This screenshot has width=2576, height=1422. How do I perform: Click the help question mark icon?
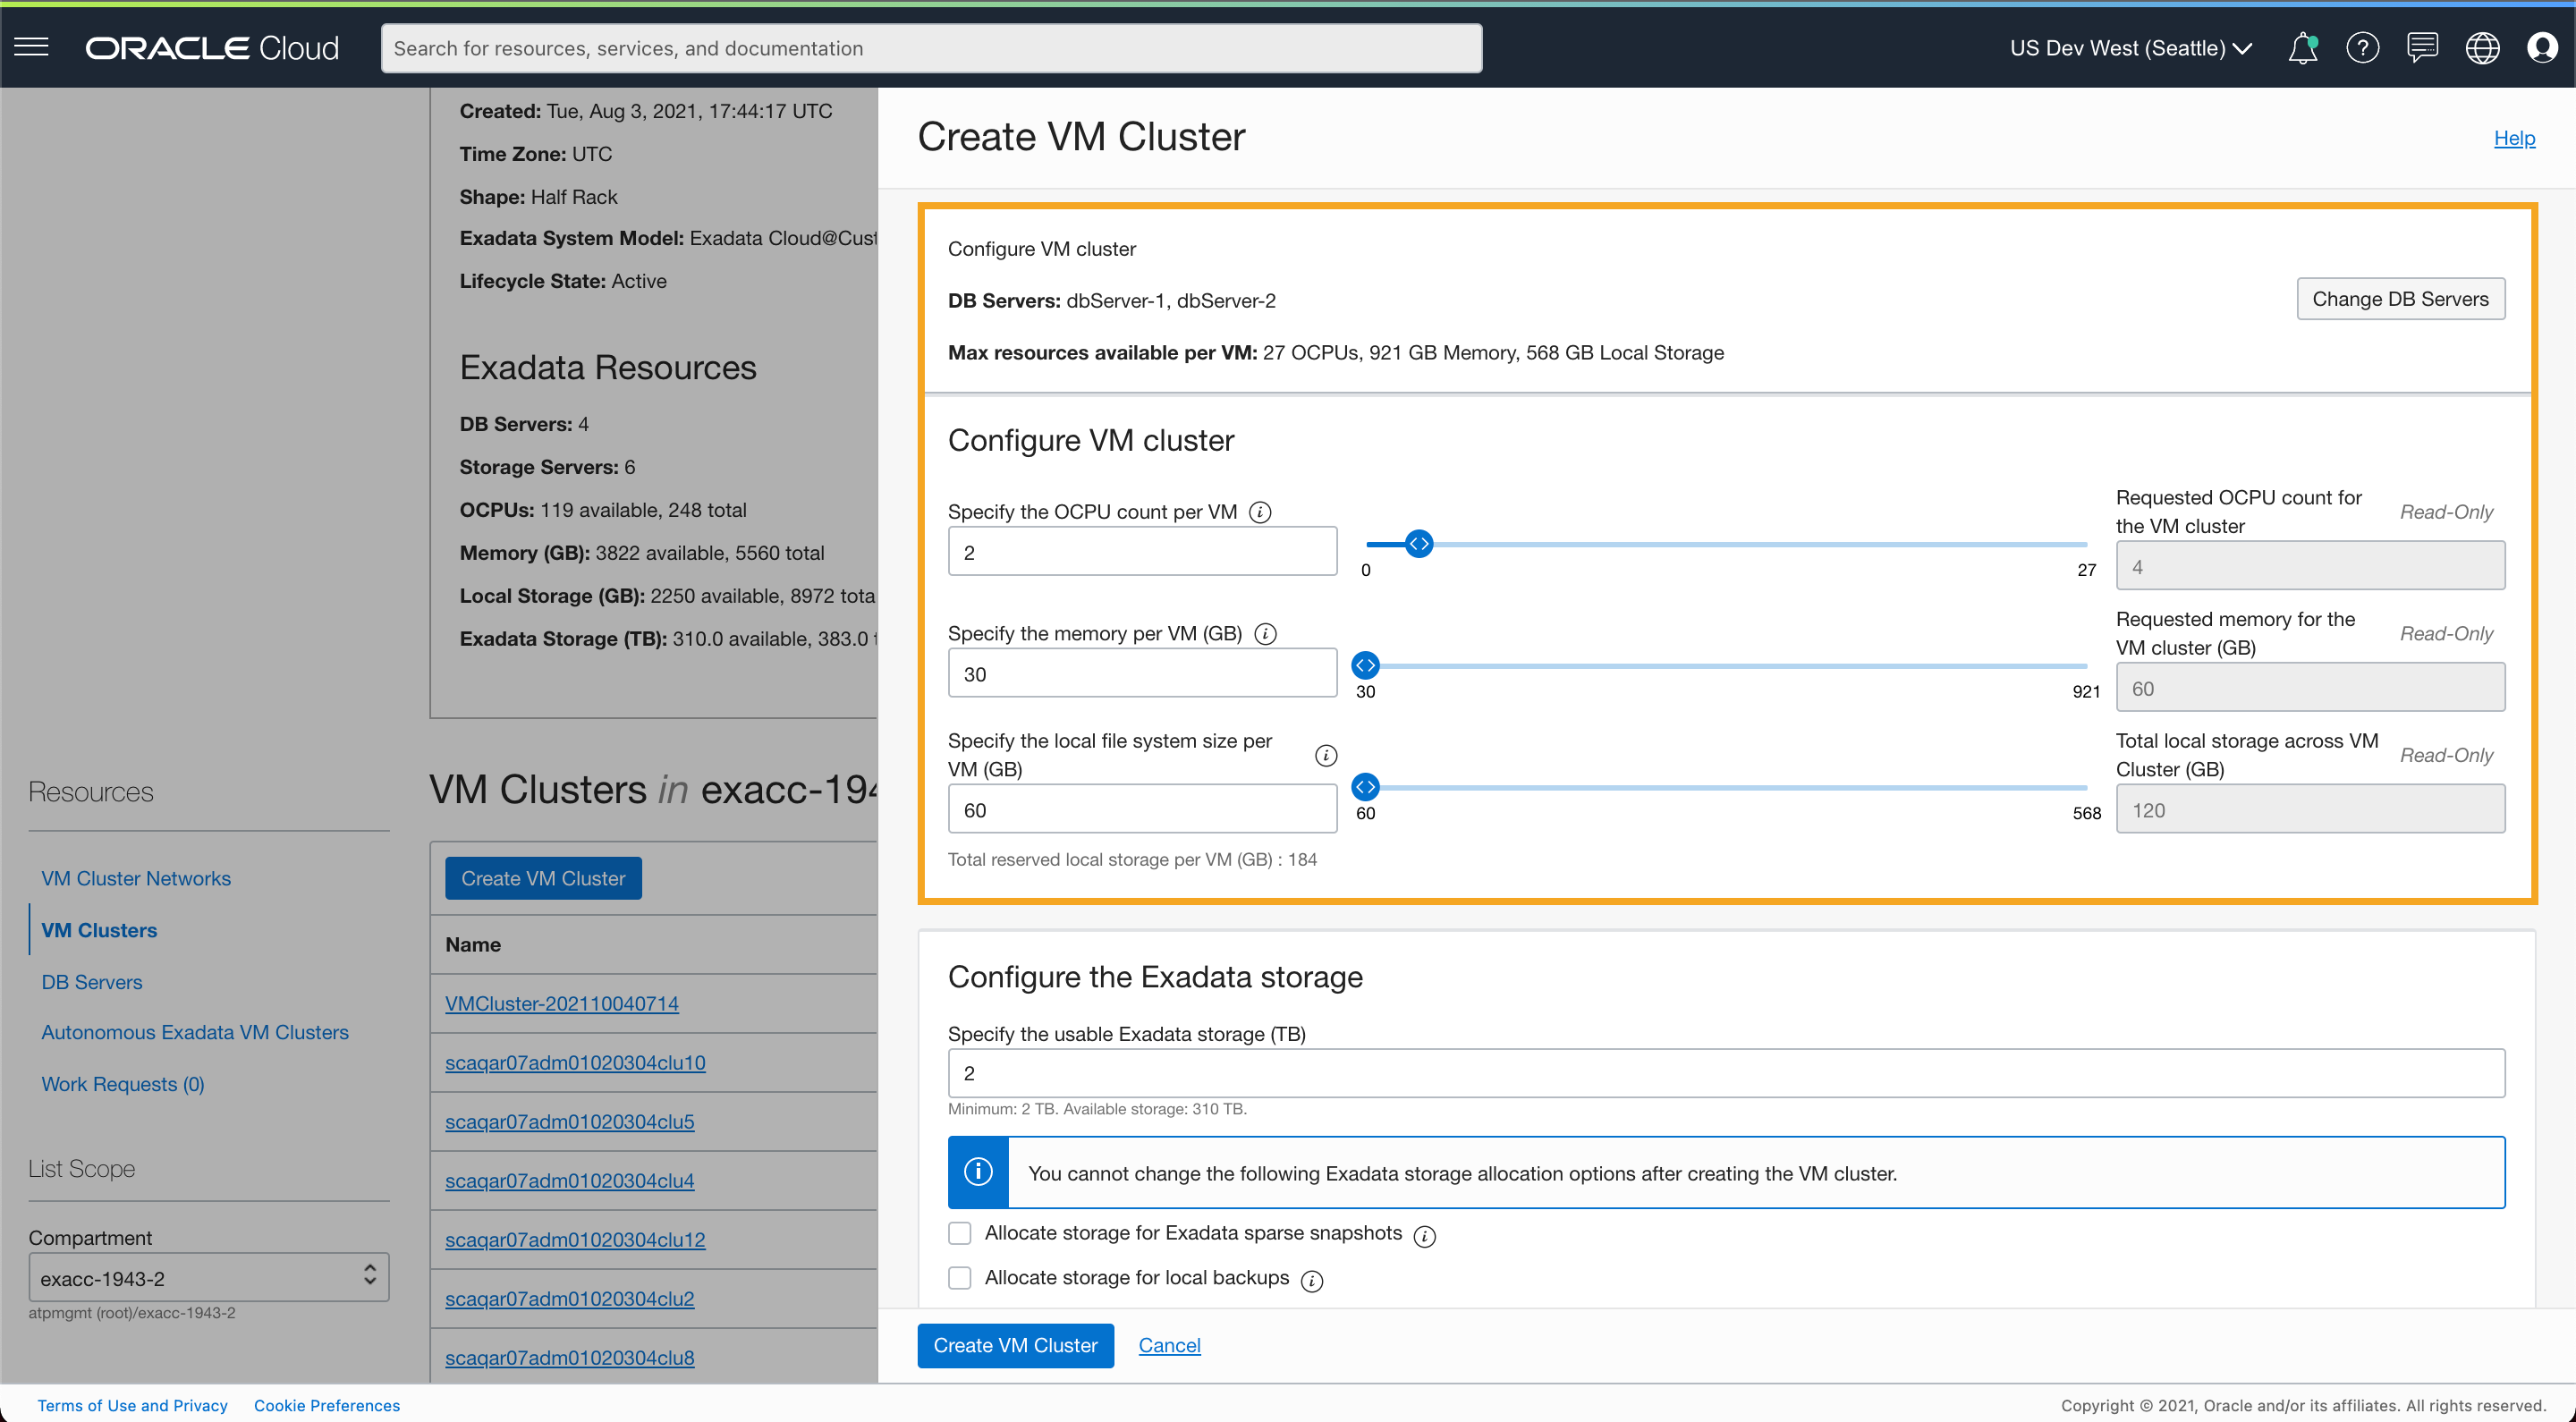coord(2362,48)
